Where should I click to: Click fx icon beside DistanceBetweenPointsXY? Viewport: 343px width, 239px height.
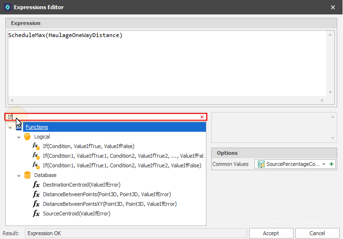click(x=36, y=204)
